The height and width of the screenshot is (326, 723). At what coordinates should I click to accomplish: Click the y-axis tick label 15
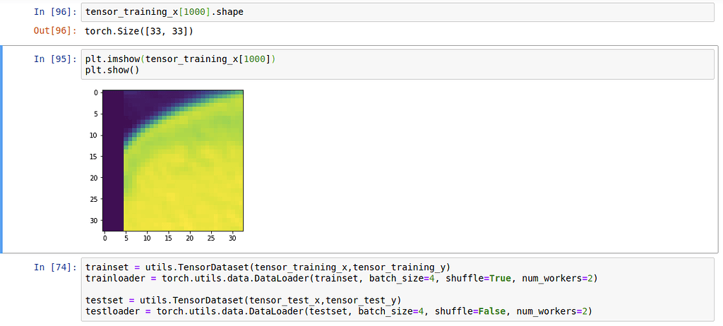tap(96, 157)
